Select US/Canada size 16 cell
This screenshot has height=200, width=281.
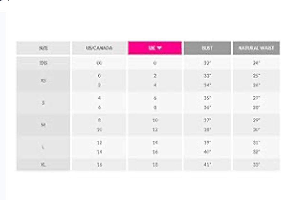point(99,165)
